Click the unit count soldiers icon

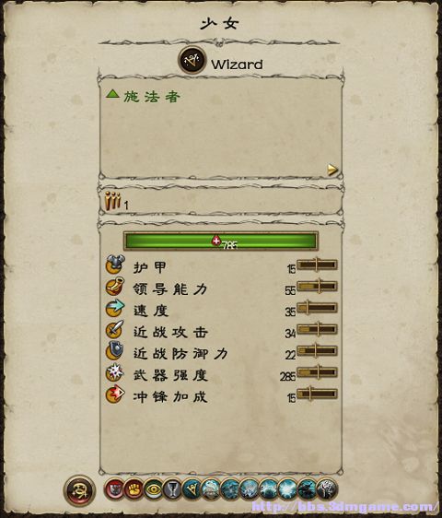click(112, 201)
